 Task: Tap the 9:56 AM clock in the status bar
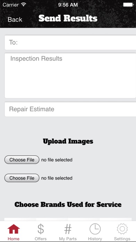click(x=68, y=5)
